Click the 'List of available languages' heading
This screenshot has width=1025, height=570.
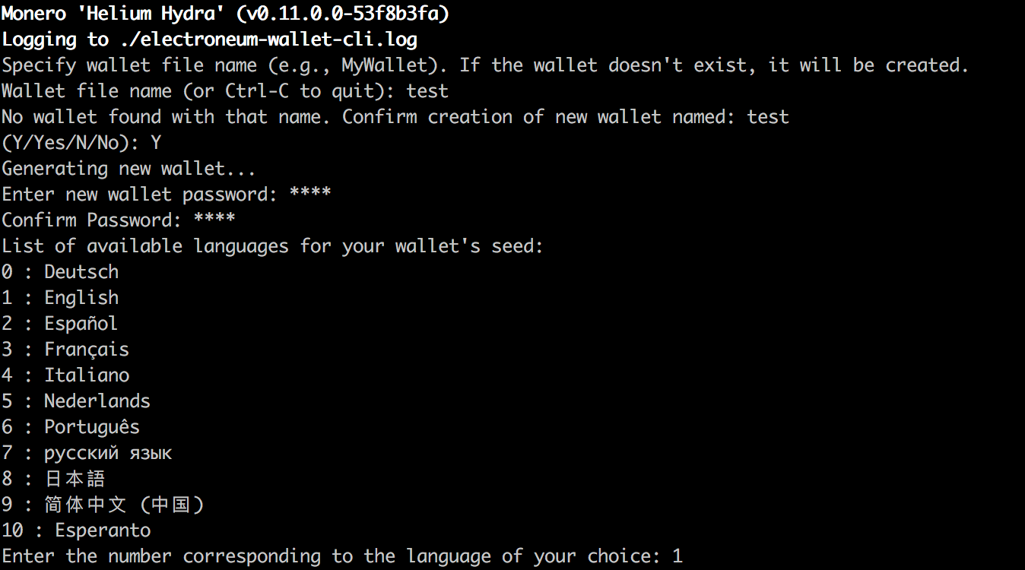(x=272, y=246)
